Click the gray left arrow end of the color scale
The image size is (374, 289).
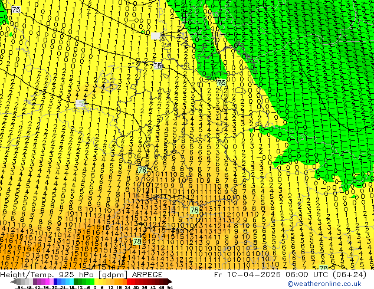click(x=14, y=282)
